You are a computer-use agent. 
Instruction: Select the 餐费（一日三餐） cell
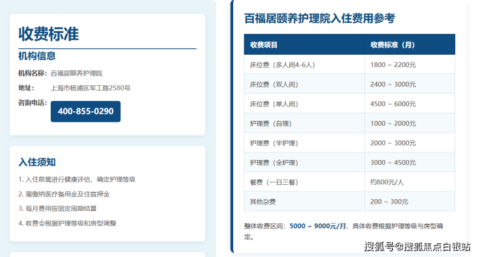pyautogui.click(x=304, y=182)
